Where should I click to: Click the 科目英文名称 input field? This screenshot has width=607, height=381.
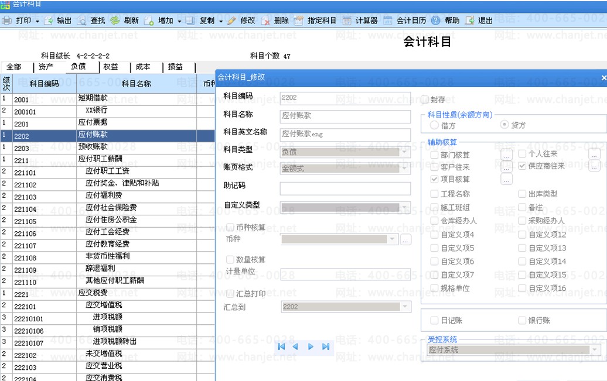(x=345, y=134)
